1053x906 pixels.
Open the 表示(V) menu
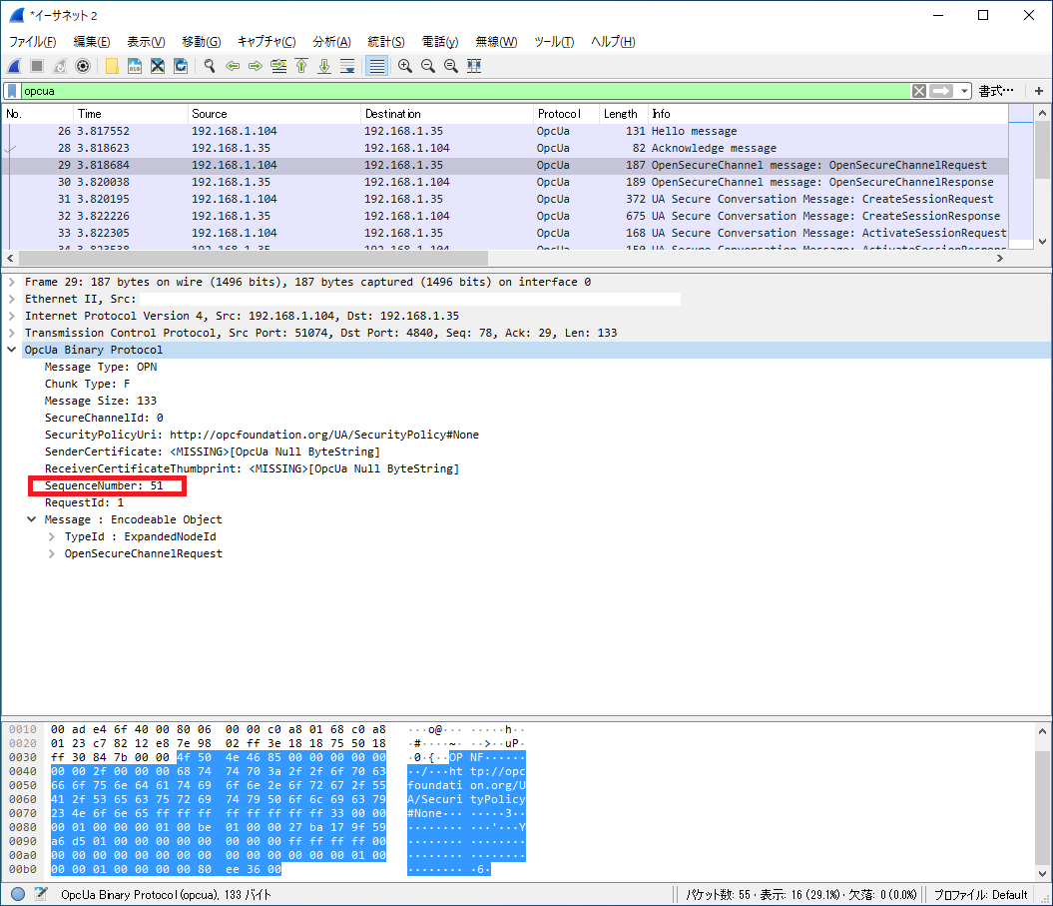146,42
